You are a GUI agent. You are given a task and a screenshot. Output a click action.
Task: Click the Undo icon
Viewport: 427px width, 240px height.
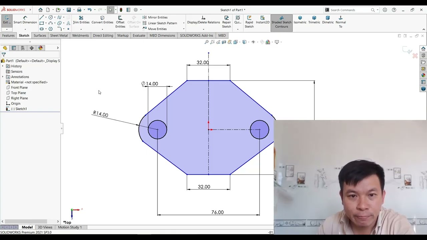89,10
